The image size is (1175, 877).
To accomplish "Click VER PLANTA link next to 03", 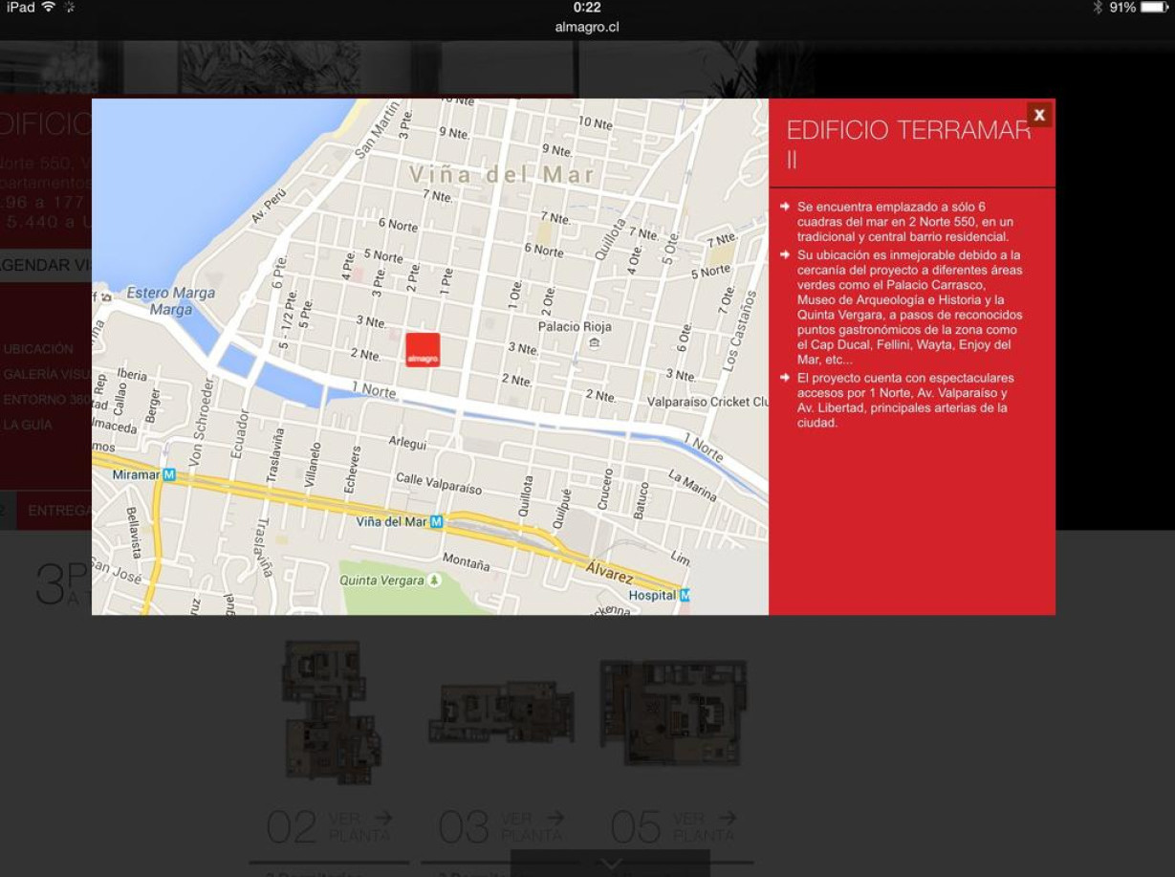I will tap(533, 827).
